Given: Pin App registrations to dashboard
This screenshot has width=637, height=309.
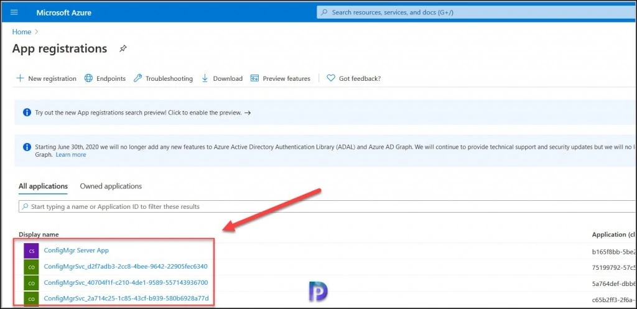Looking at the screenshot, I should click(123, 48).
